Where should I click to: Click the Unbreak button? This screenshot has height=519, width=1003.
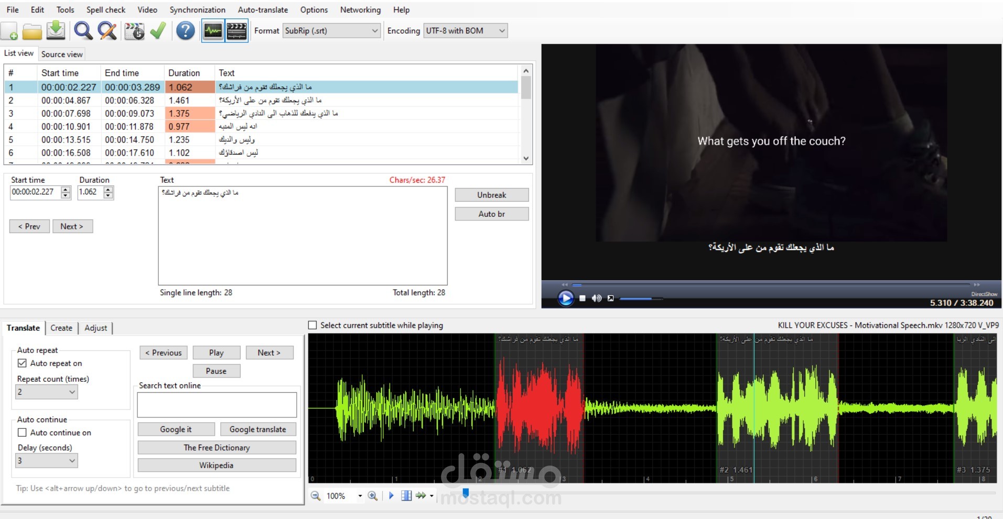click(491, 194)
